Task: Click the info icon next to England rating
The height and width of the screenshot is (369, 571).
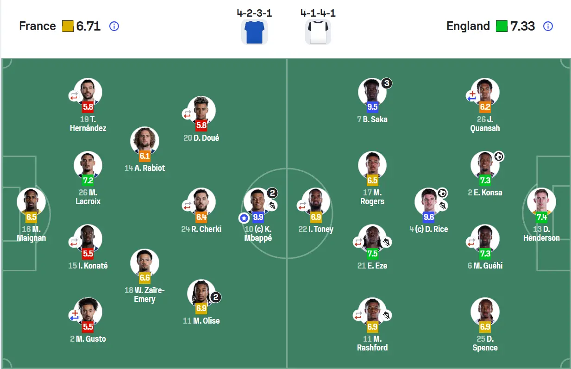Action: (548, 26)
